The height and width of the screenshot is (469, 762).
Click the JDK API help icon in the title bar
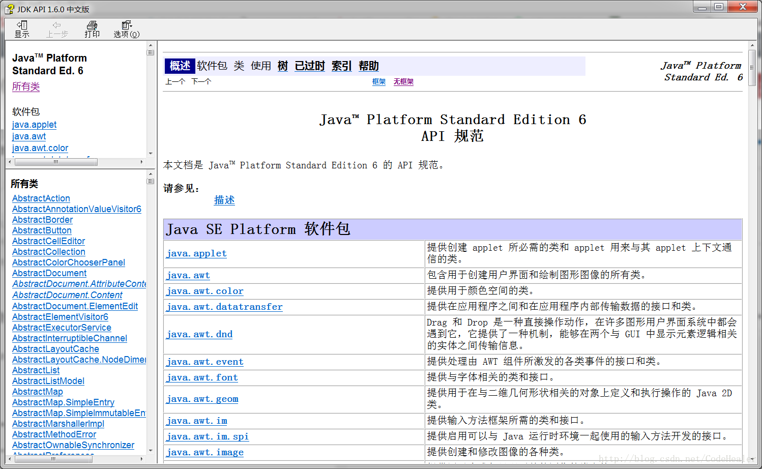9,9
